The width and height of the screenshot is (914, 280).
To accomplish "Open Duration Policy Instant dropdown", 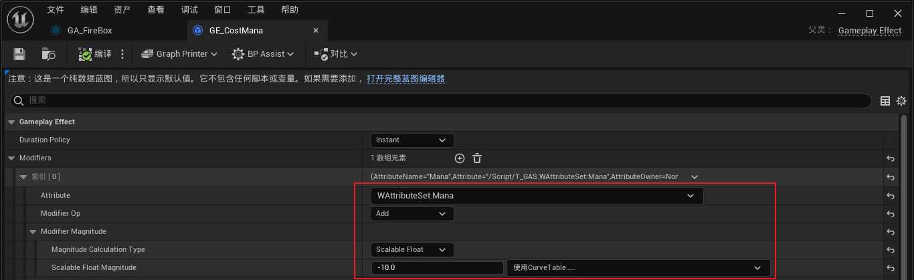I will pyautogui.click(x=412, y=140).
